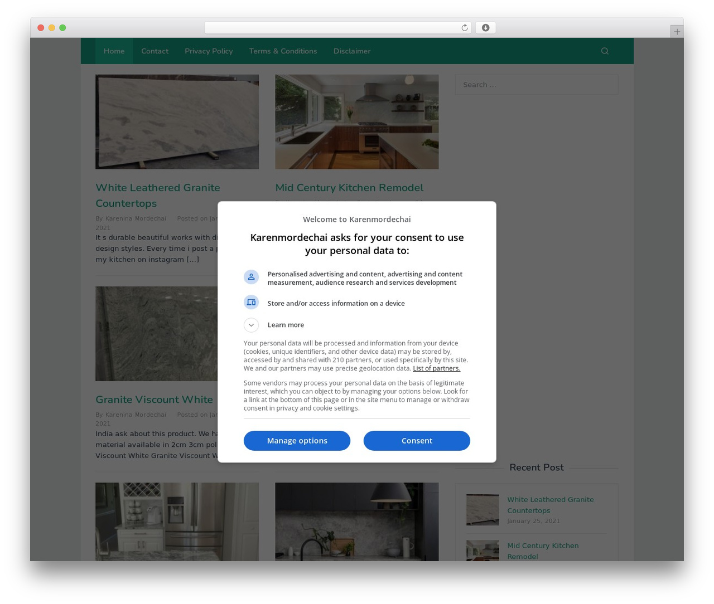Click recent post granite slab thumbnail
Image resolution: width=714 pixels, height=604 pixels.
pyautogui.click(x=483, y=510)
